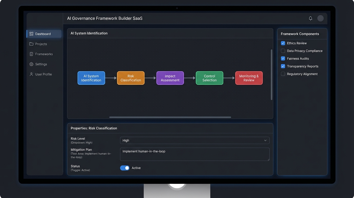
Task: Select the Dashboard grid icon in sidebar
Action: tap(31, 34)
